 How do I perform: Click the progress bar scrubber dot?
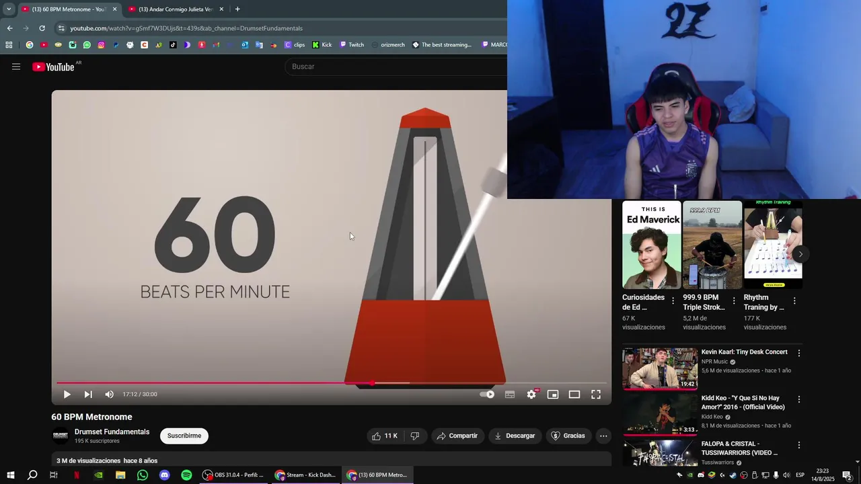click(x=372, y=383)
